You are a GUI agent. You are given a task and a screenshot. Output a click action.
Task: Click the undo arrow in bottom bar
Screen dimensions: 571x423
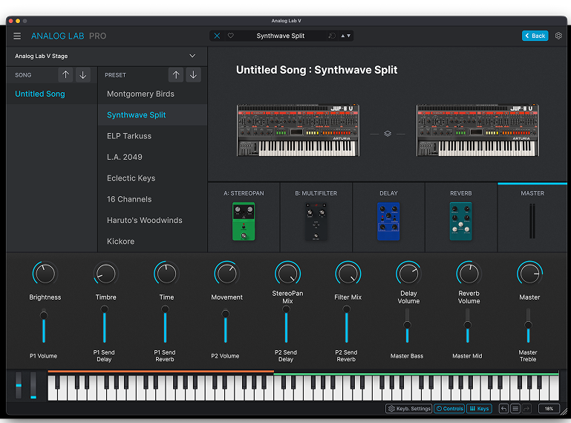tap(503, 409)
